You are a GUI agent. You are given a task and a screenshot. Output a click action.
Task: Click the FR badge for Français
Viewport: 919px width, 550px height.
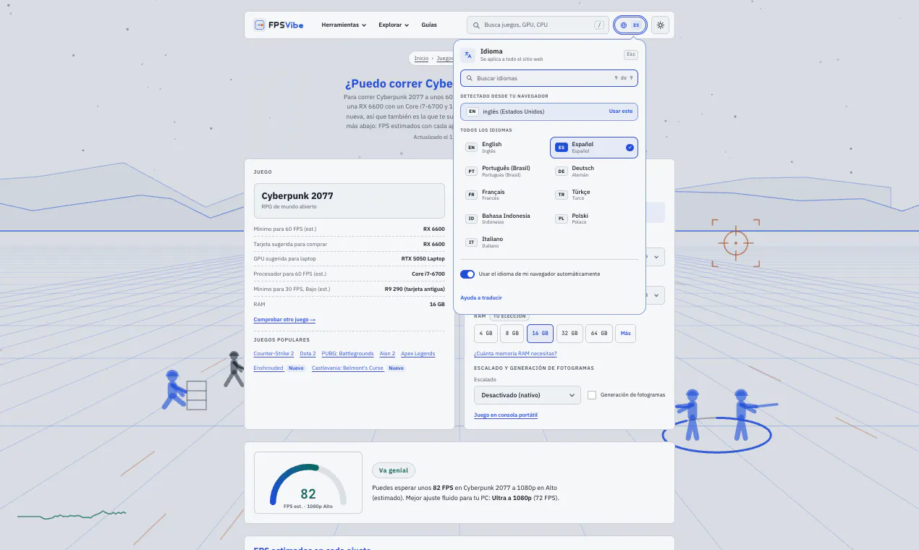471,195
